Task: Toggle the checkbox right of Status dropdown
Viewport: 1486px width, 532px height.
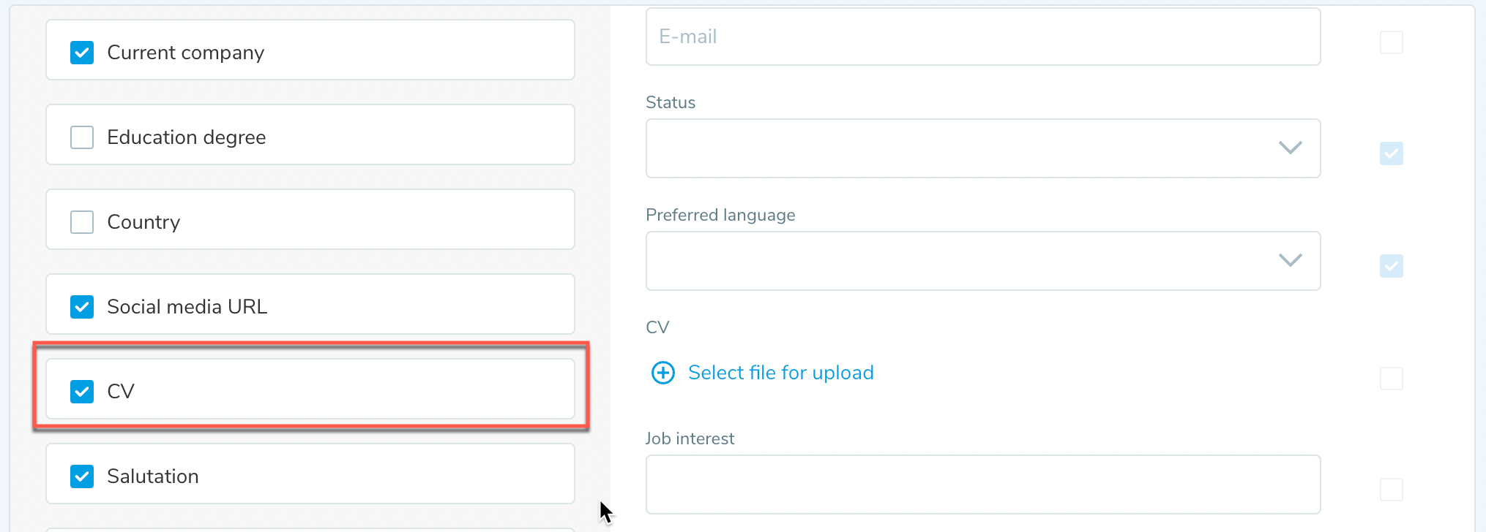Action: (1391, 153)
